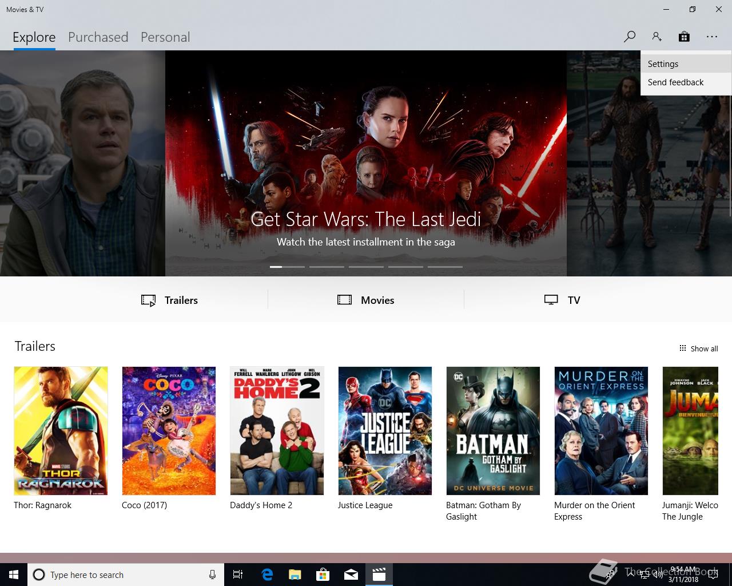Open Daddy's Home 2 poster thumbnail

(x=277, y=431)
